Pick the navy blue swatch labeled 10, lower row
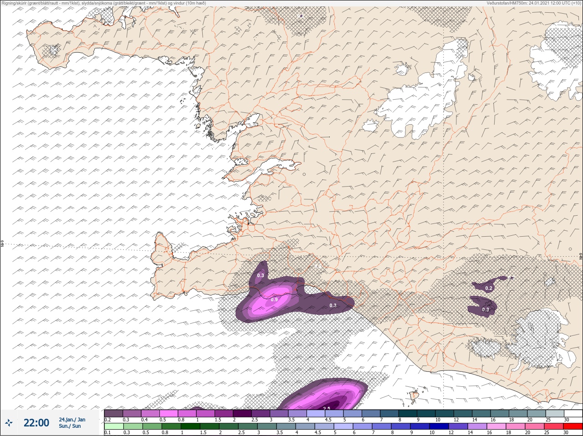This screenshot has width=583, height=436. (x=438, y=426)
